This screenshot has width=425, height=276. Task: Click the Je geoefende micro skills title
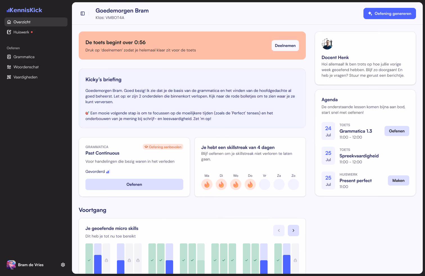click(112, 229)
